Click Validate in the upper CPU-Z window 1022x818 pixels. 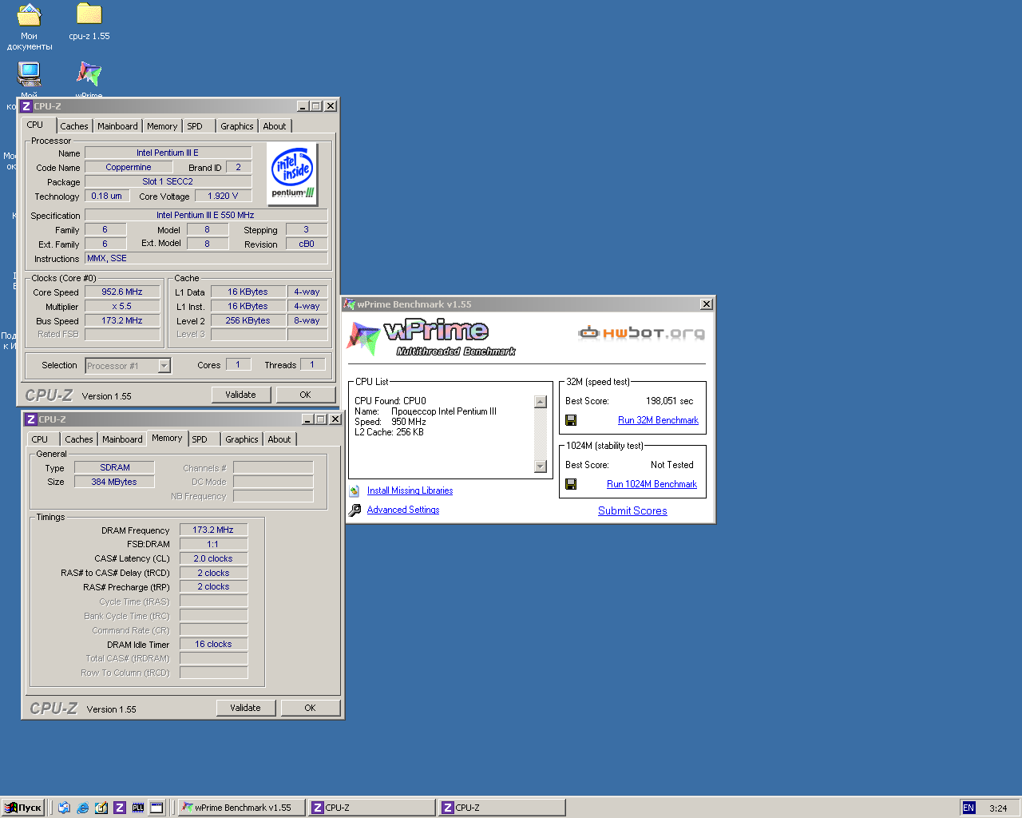(241, 395)
